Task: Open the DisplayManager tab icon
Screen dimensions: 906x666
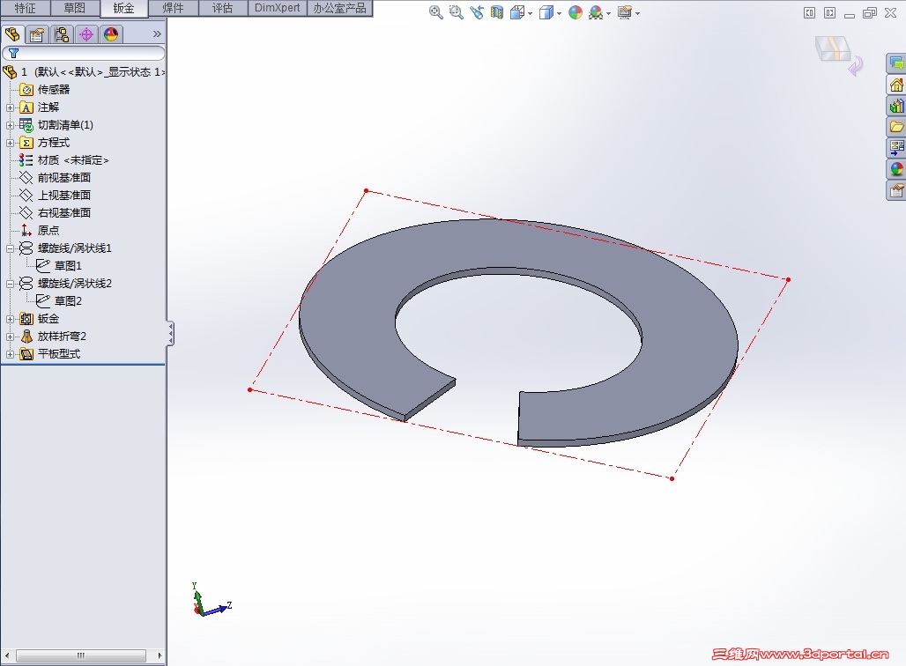Action: point(111,34)
